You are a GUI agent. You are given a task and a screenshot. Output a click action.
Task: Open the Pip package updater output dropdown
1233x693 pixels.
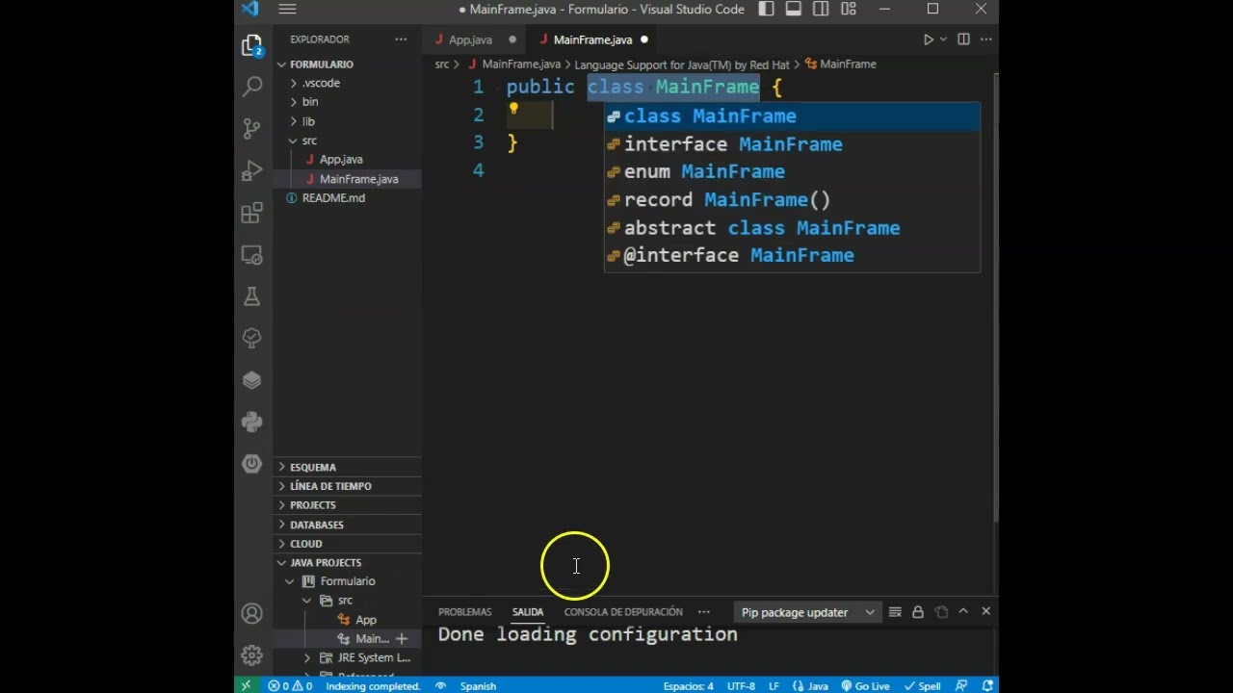point(806,612)
